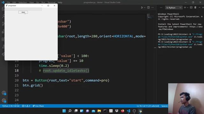The image size is (204, 114).
Task: Switch to Visual Studio Code taskbar icon
Action: [x=128, y=111]
